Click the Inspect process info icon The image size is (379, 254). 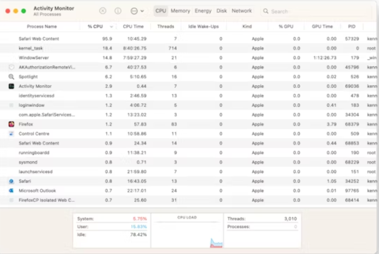pyautogui.click(x=118, y=11)
